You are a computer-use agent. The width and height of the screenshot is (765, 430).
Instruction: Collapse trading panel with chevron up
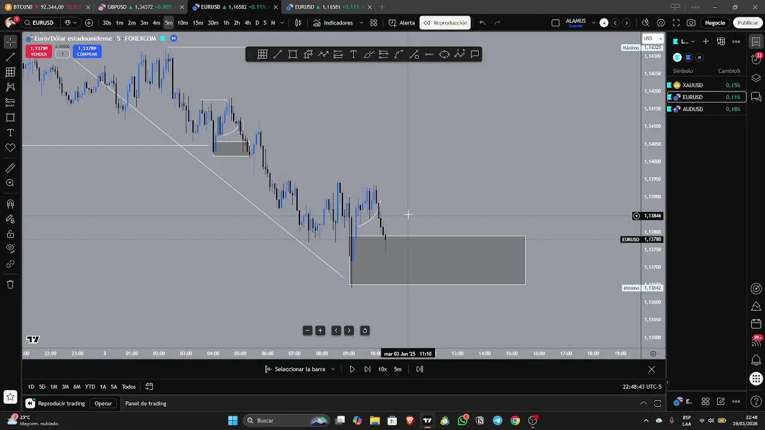[x=644, y=403]
